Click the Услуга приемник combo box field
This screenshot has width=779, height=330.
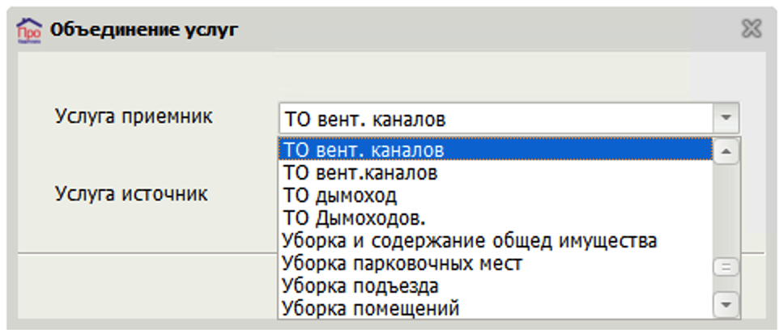[509, 118]
